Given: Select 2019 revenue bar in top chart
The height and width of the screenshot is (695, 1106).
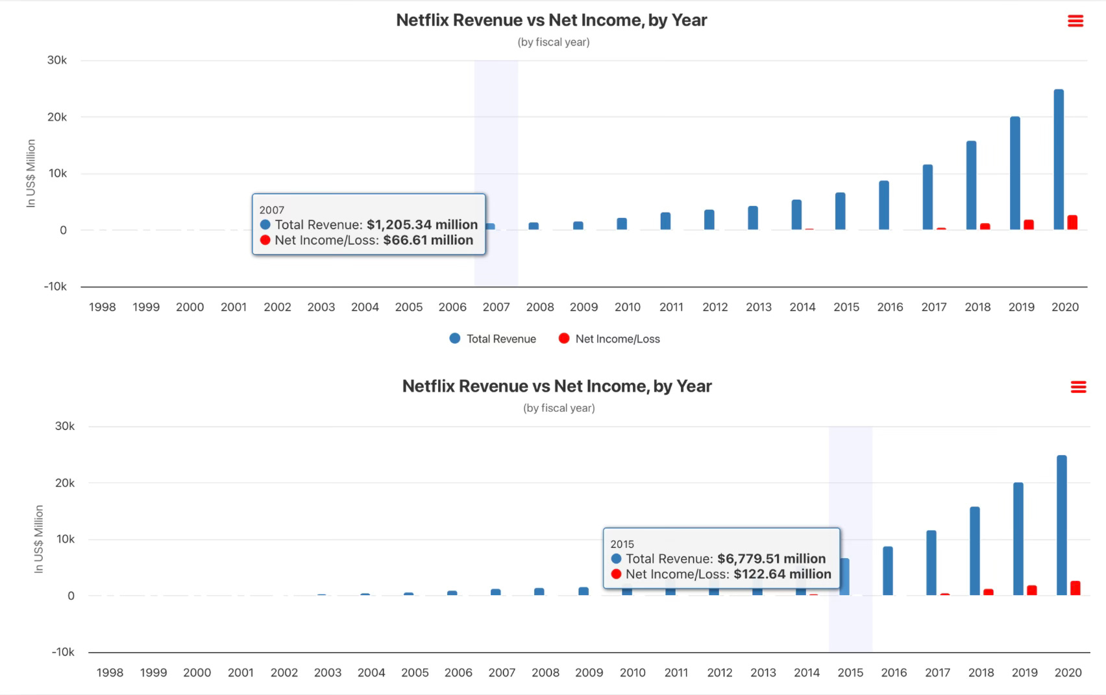Looking at the screenshot, I should (1015, 173).
